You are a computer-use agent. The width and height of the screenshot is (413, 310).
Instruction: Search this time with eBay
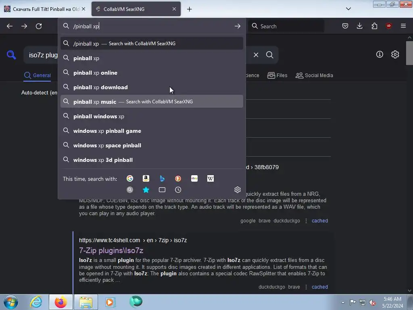click(194, 178)
